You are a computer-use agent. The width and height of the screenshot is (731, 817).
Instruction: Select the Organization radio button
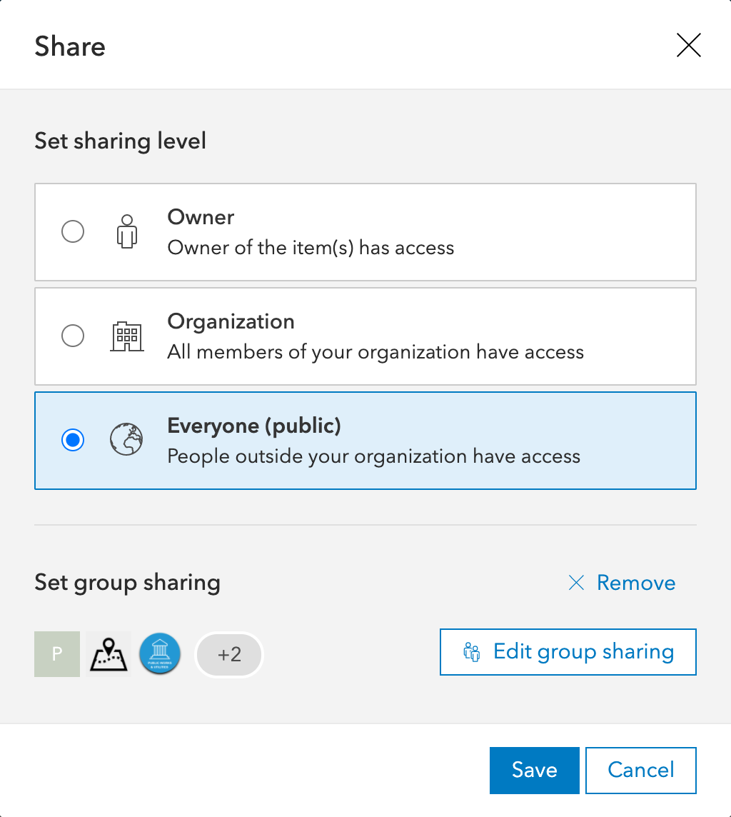tap(73, 336)
